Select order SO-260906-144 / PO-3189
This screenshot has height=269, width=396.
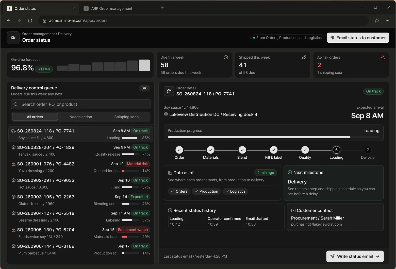pyautogui.click(x=81, y=250)
